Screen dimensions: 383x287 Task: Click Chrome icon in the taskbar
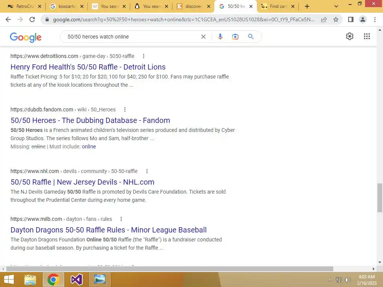53,280
